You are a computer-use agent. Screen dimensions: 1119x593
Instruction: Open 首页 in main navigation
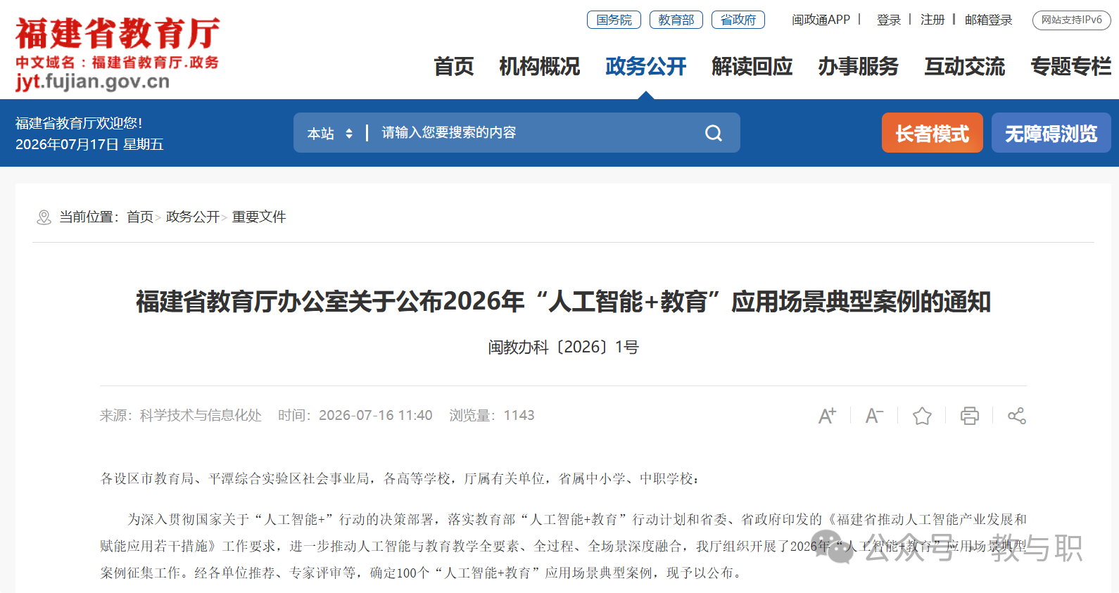[454, 67]
